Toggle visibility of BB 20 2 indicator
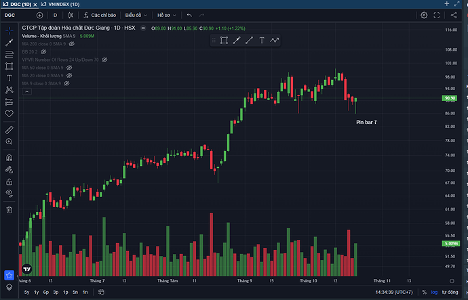Viewport: 468px width, 300px height. [x=43, y=51]
